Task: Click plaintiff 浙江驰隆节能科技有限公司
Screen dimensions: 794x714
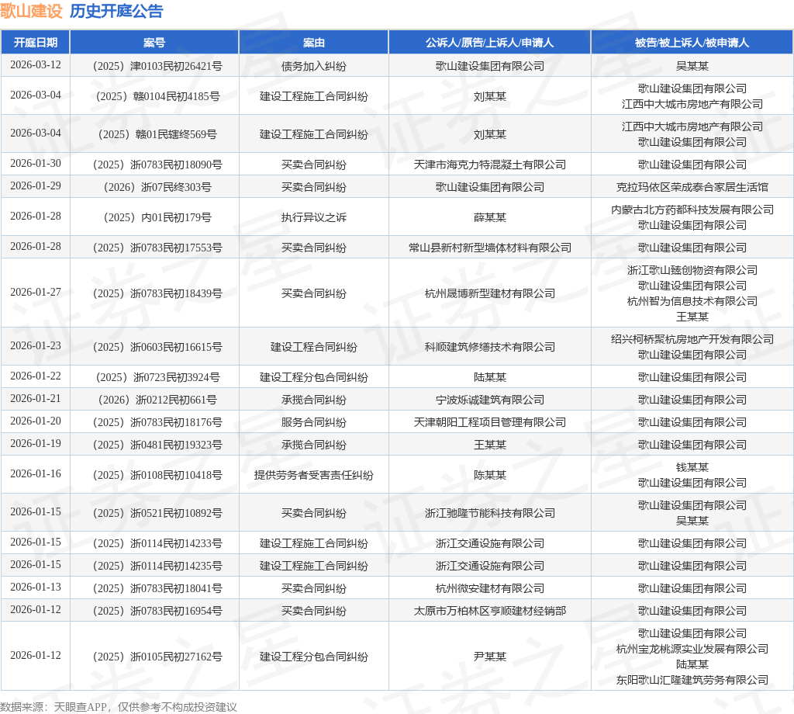Action: 490,513
